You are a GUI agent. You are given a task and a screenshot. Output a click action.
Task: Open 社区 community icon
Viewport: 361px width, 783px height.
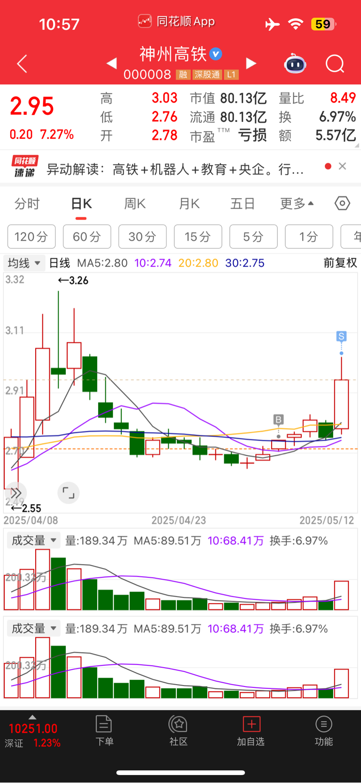[x=179, y=730]
